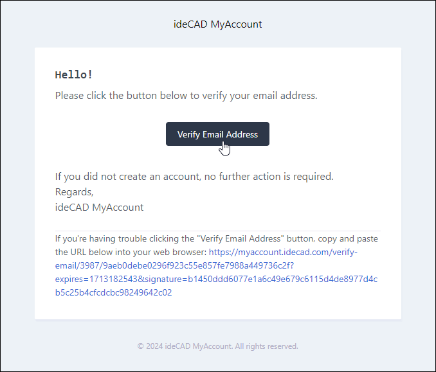Open the https://myaccount.idecad.com/verify- link

click(283, 252)
